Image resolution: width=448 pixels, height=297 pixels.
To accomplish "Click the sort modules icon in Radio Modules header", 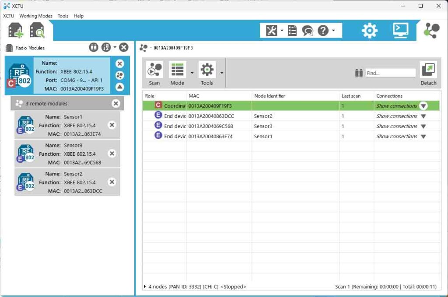I will coord(106,47).
